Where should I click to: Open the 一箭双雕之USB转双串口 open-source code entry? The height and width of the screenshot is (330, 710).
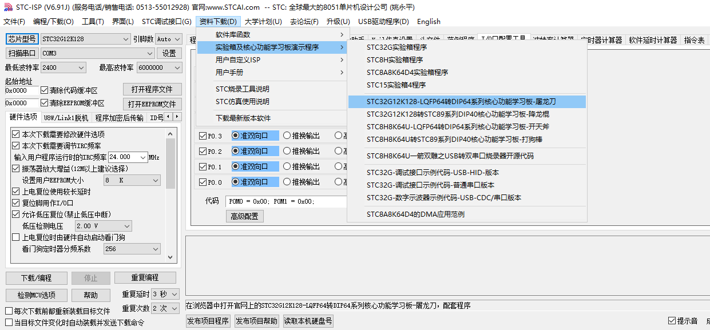467,156
